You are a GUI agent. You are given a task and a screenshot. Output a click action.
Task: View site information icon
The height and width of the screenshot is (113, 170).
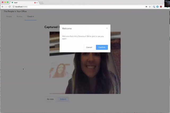[14, 7]
